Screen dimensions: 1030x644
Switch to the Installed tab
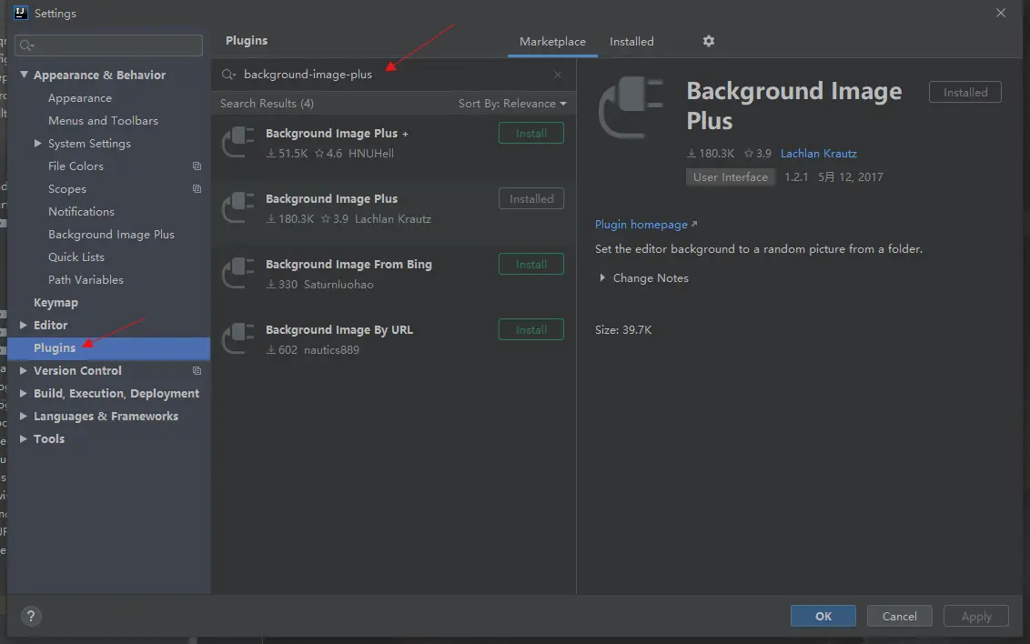pos(631,41)
